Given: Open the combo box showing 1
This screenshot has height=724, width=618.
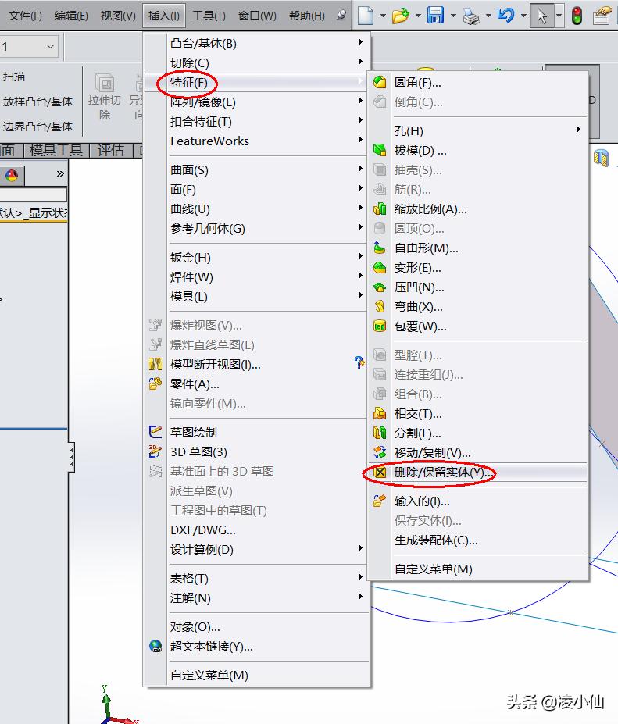Looking at the screenshot, I should pyautogui.click(x=29, y=46).
